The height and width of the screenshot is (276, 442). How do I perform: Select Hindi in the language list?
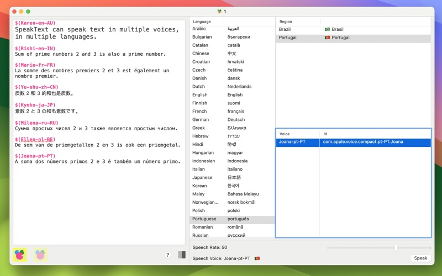point(232,145)
